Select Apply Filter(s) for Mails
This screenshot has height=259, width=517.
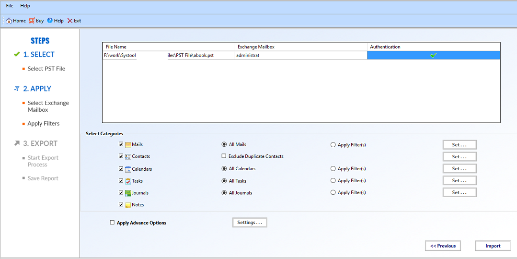333,144
